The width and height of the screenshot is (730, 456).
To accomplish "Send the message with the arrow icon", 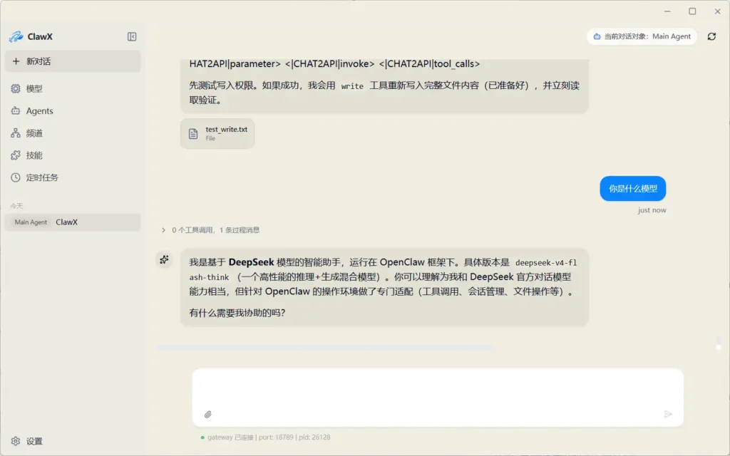I will (667, 414).
